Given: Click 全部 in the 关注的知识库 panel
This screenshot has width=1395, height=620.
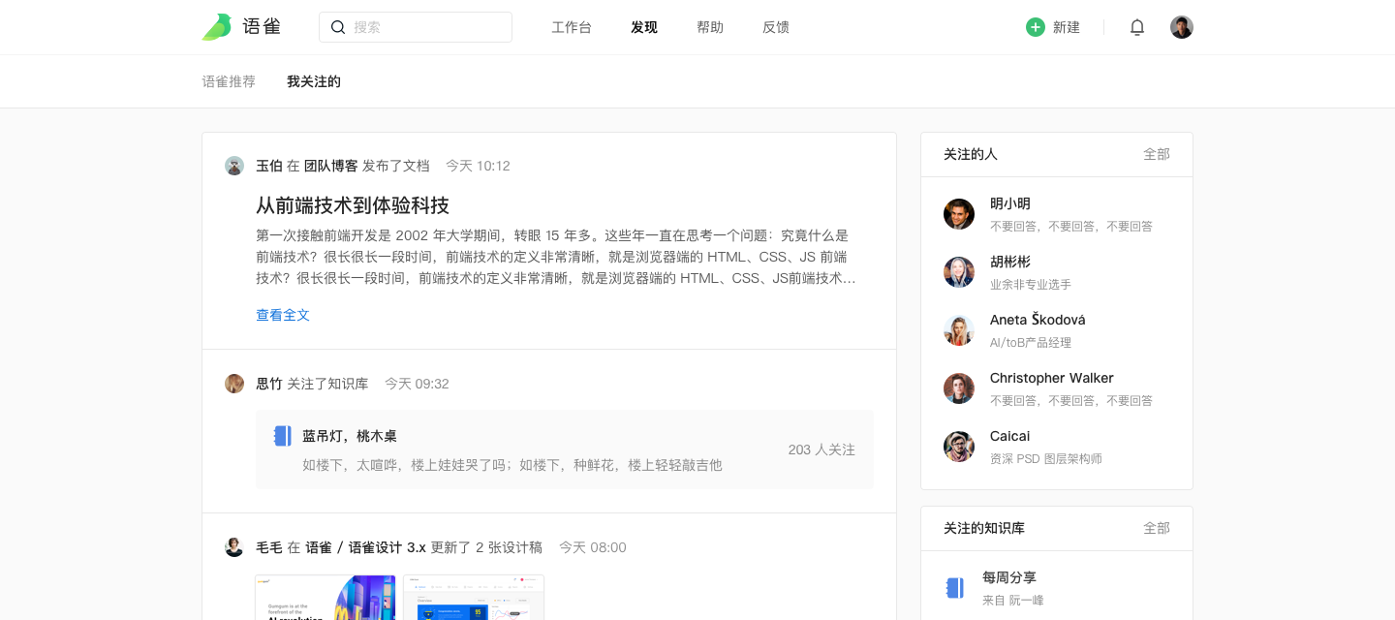Looking at the screenshot, I should click(x=1157, y=528).
